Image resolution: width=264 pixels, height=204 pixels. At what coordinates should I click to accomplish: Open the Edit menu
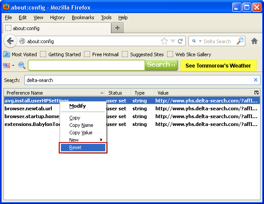pyautogui.click(x=23, y=17)
